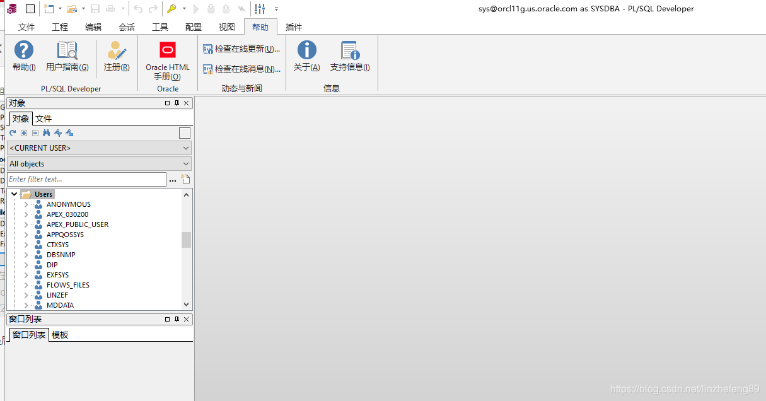Select the 帮助 ribbon tab
The image size is (766, 401).
point(260,27)
